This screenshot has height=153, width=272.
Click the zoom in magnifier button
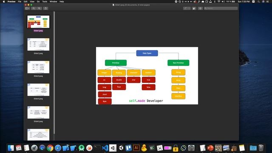click(x=39, y=8)
